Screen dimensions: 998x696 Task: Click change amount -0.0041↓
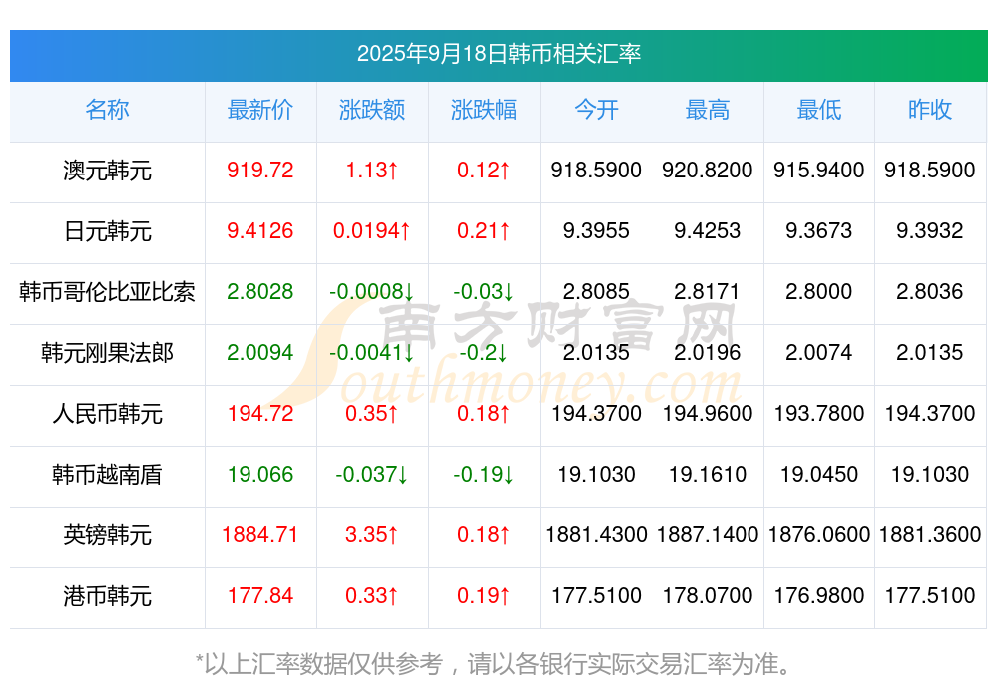[x=372, y=352]
